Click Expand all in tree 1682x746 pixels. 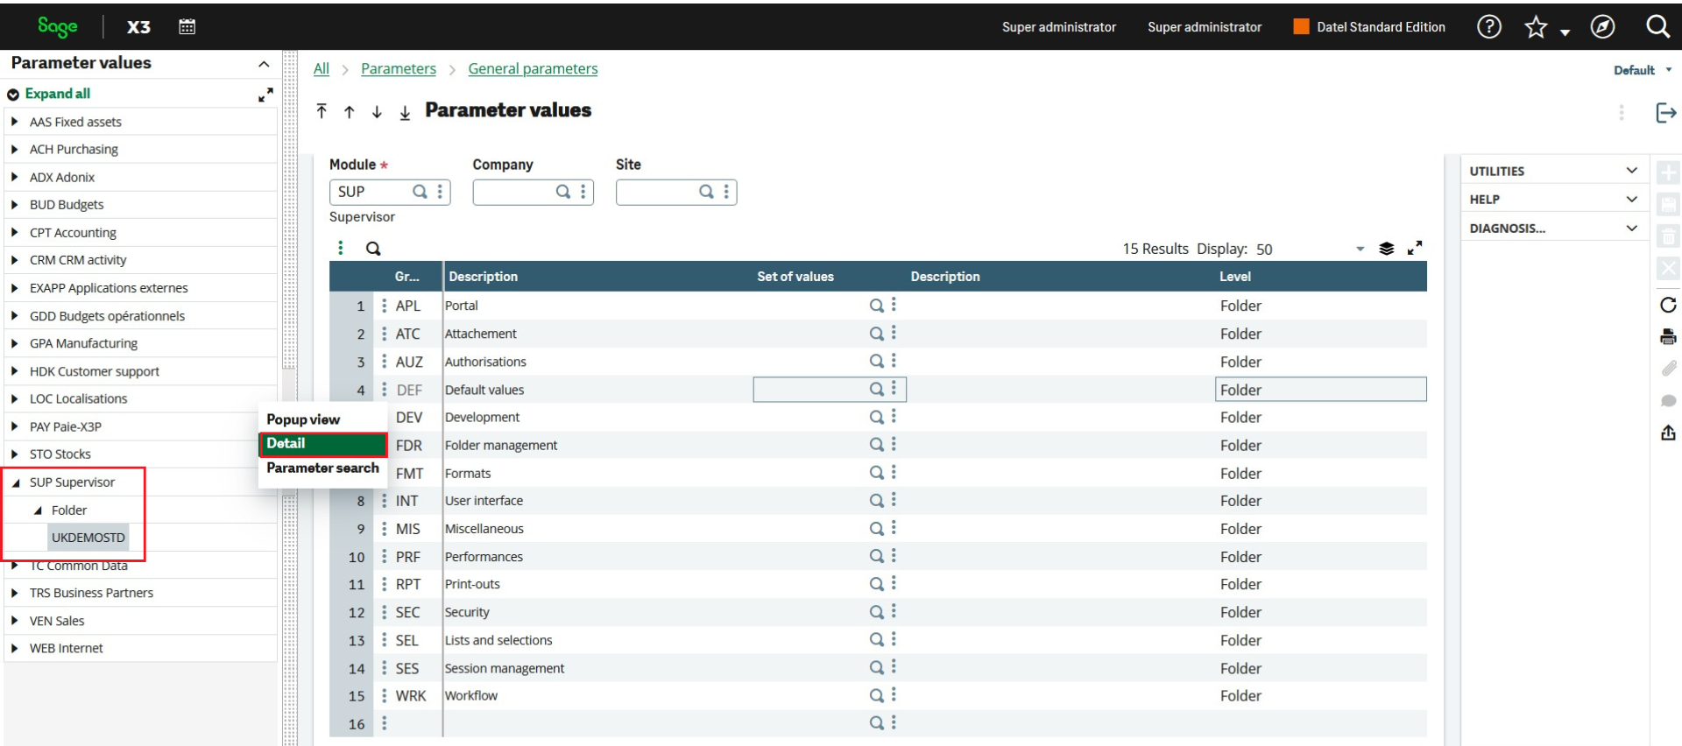[x=57, y=94]
